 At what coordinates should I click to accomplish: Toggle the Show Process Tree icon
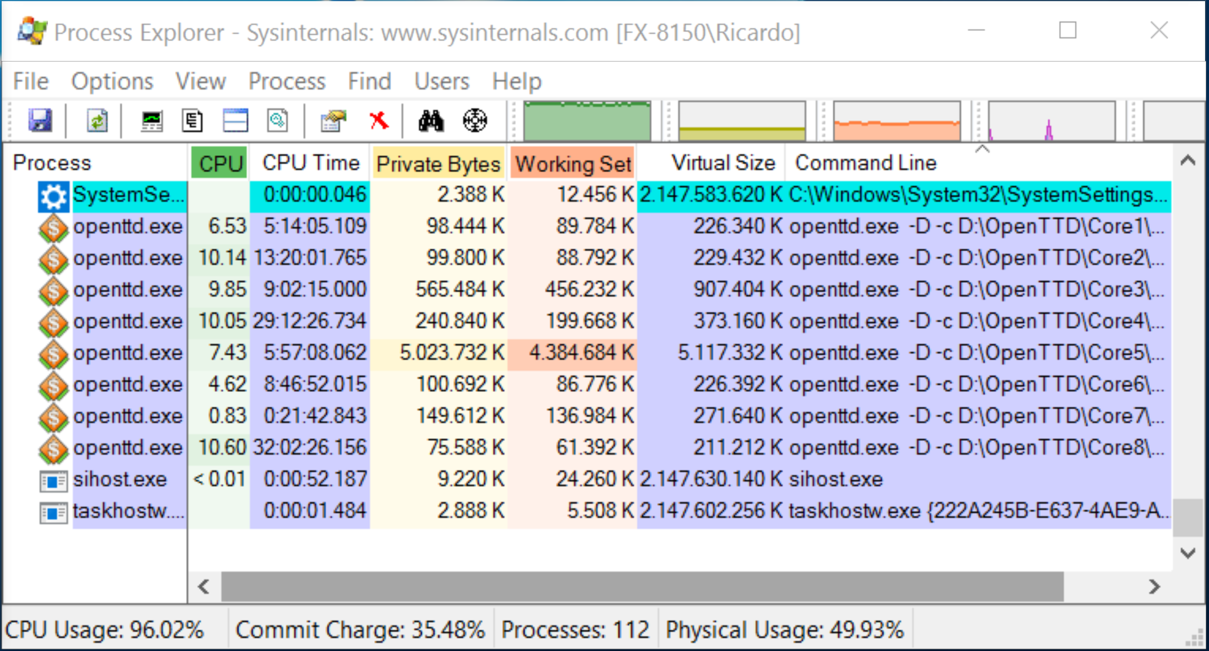tap(192, 121)
